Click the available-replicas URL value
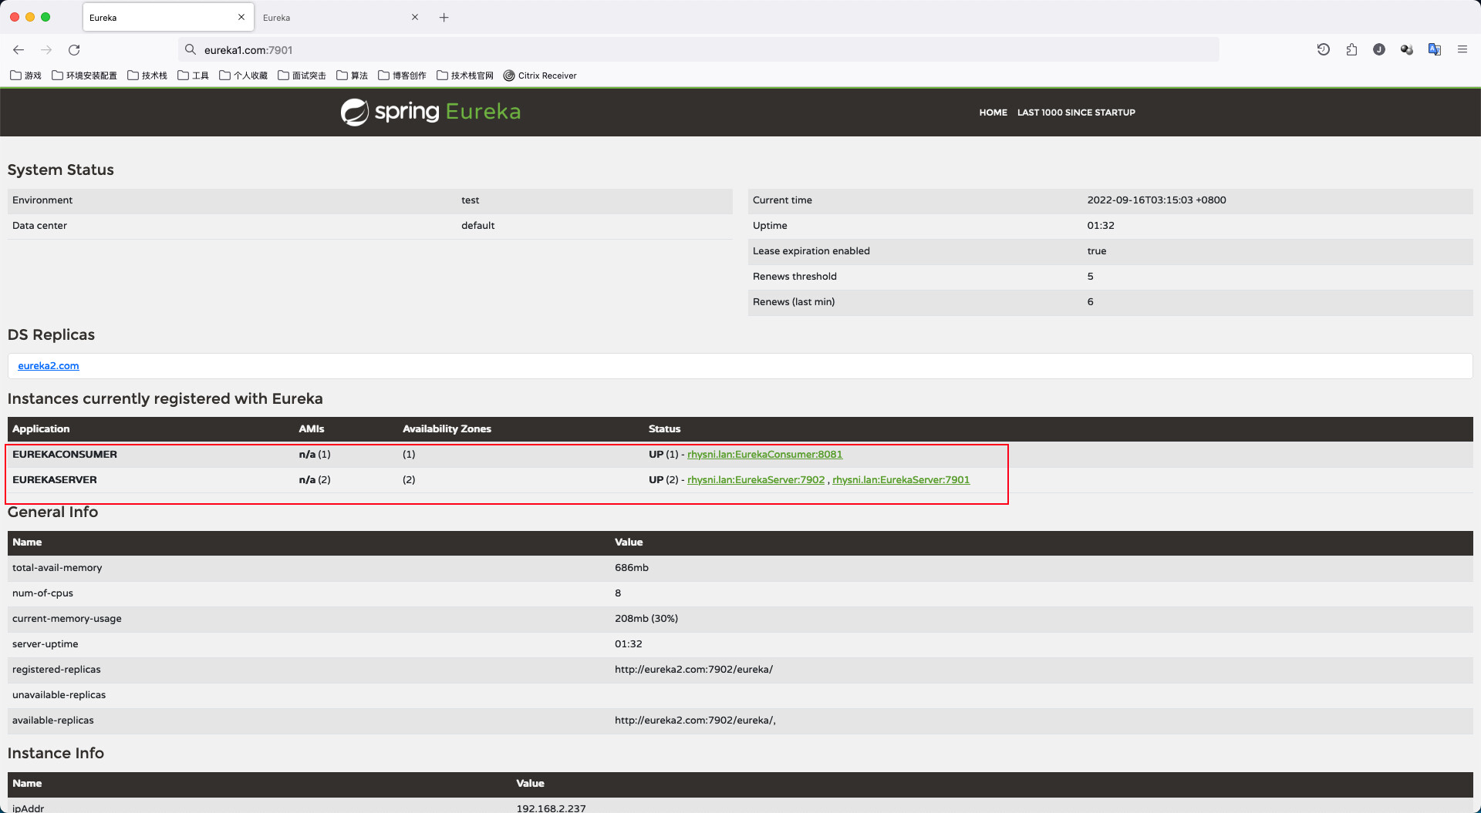Screen dimensions: 1481x813 point(695,721)
